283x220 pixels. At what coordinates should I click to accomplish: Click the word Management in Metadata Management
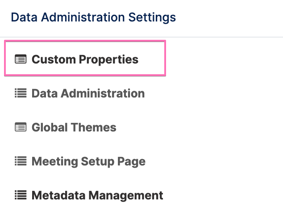pos(126,196)
